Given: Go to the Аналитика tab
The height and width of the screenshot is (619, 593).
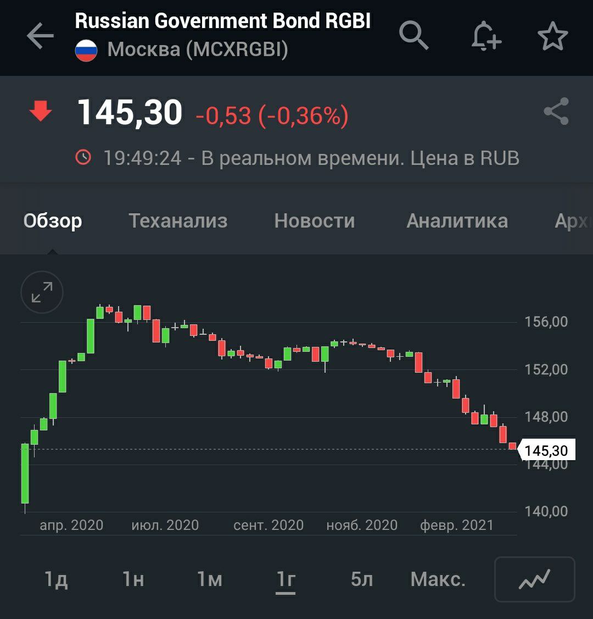Looking at the screenshot, I should [x=457, y=221].
